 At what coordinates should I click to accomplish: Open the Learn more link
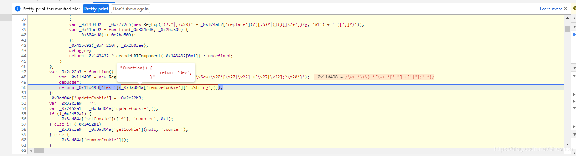click(551, 9)
